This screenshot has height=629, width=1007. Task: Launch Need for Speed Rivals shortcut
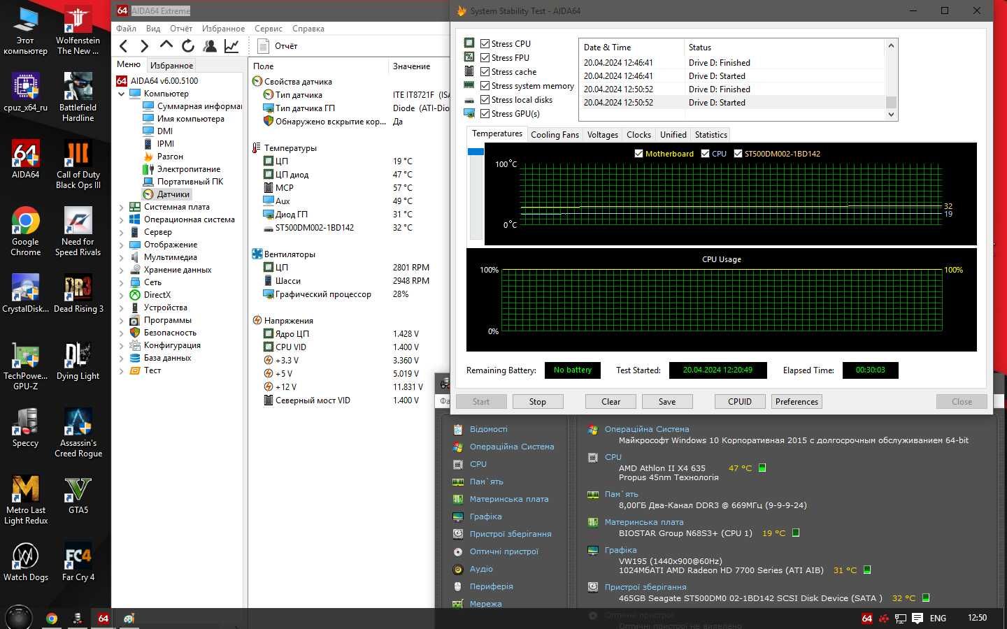tap(78, 231)
